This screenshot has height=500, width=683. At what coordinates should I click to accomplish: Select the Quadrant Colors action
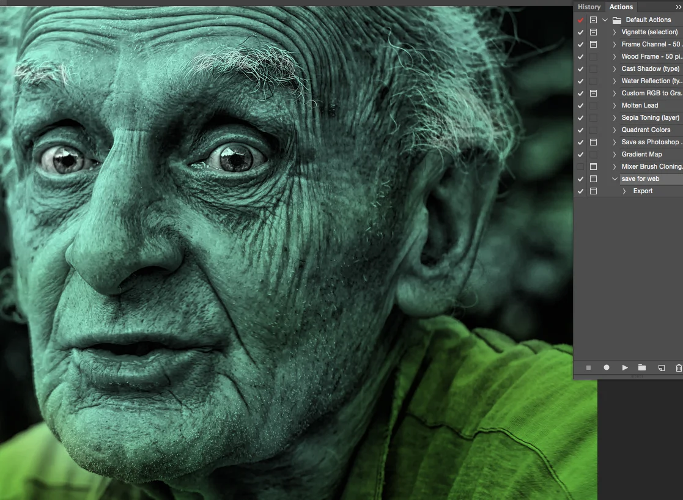[x=646, y=130]
